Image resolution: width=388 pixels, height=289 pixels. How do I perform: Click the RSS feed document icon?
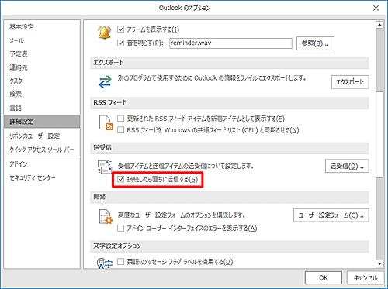click(106, 122)
